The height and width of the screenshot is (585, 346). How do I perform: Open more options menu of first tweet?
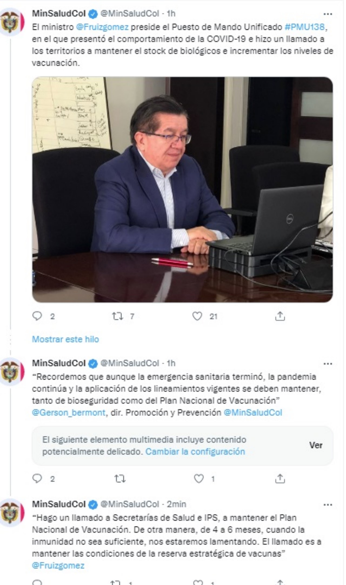(x=328, y=14)
